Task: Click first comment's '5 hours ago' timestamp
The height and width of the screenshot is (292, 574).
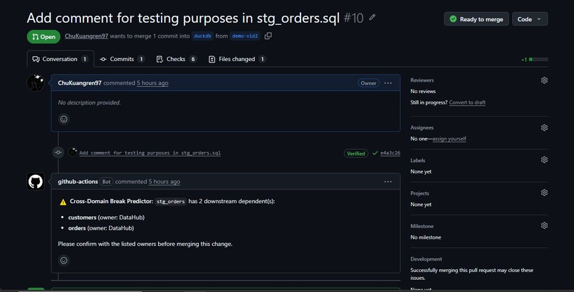Action: 152,83
